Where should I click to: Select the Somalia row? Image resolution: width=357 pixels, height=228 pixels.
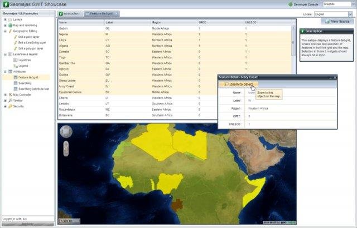pyautogui.click(x=175, y=52)
